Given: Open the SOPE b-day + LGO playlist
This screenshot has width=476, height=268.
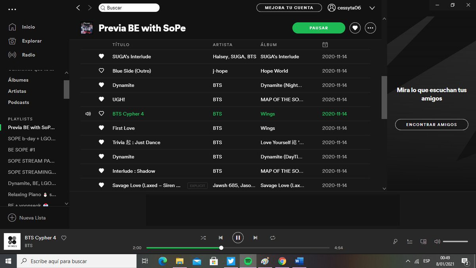Looking at the screenshot, I should (32, 139).
